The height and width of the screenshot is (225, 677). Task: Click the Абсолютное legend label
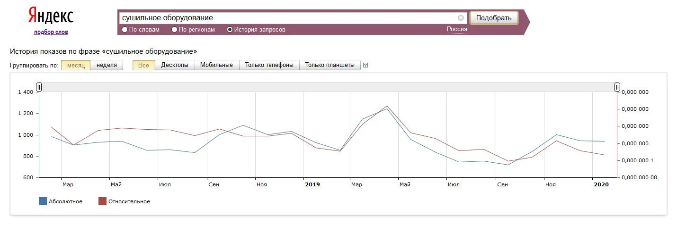[x=66, y=201]
